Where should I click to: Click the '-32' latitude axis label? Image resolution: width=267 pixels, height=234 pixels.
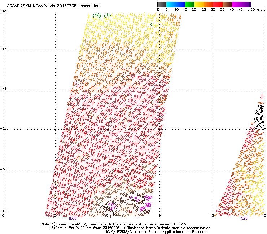point(3,50)
